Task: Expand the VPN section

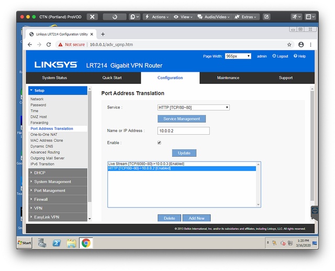Action: click(x=58, y=208)
